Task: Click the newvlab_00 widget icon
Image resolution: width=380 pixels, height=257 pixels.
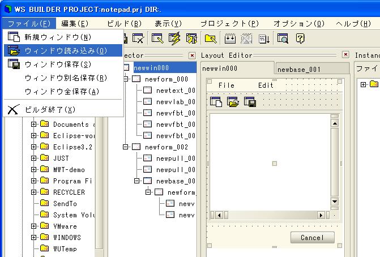Action: coord(147,101)
